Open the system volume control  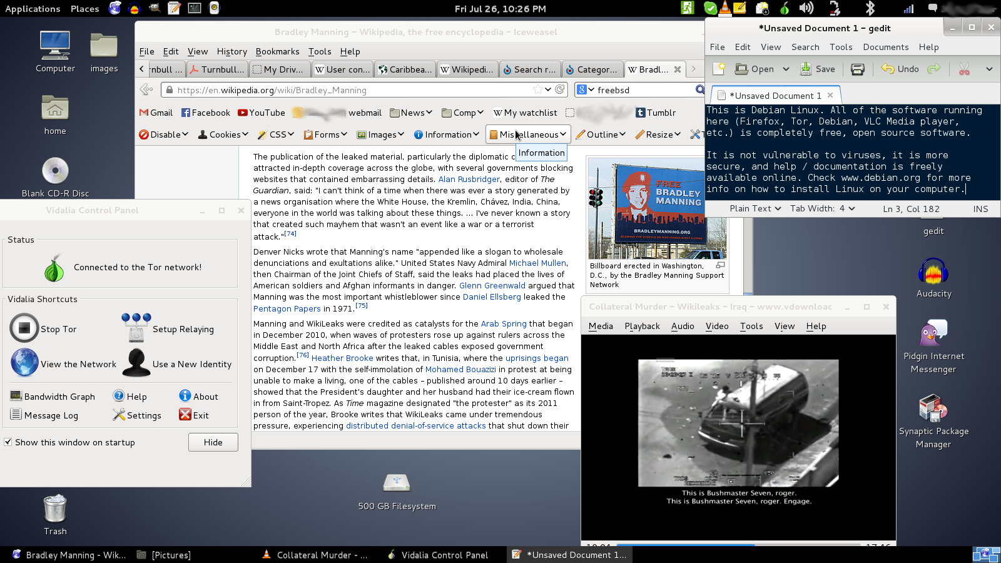tap(806, 8)
